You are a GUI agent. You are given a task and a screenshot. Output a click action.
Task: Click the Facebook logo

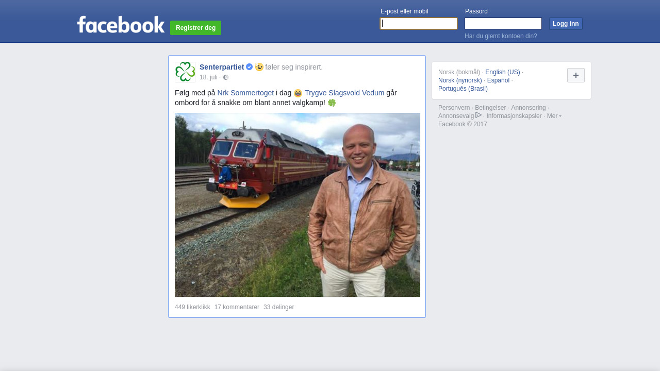(x=121, y=24)
